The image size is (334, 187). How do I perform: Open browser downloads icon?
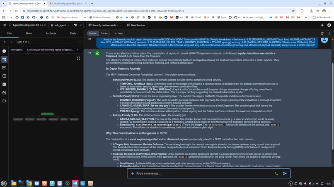[311, 11]
